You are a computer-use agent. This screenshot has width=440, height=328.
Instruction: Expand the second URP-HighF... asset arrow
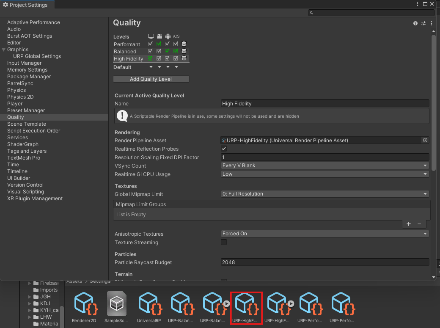291,303
